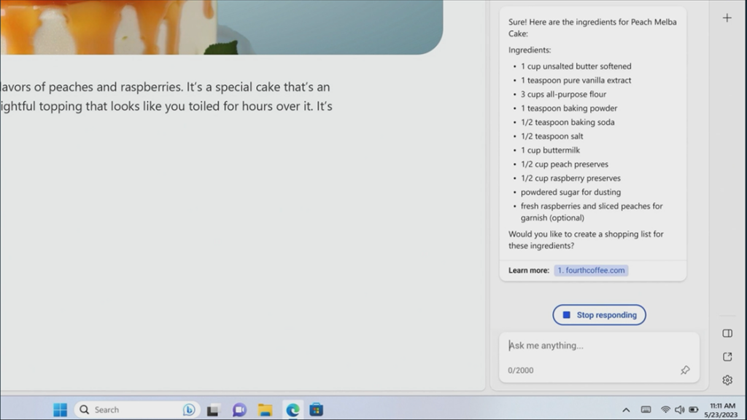
Task: Select '3 cups all-purpose flour' line
Action: click(564, 94)
